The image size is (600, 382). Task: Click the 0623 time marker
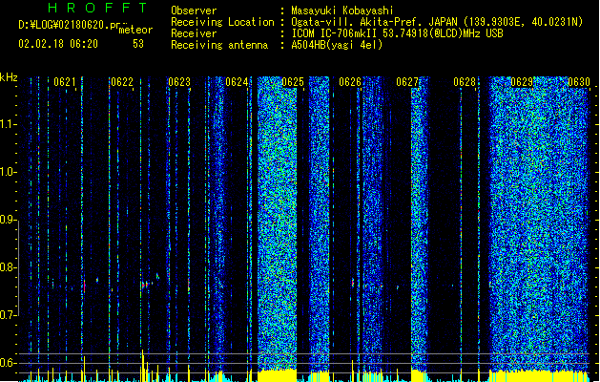tap(179, 82)
